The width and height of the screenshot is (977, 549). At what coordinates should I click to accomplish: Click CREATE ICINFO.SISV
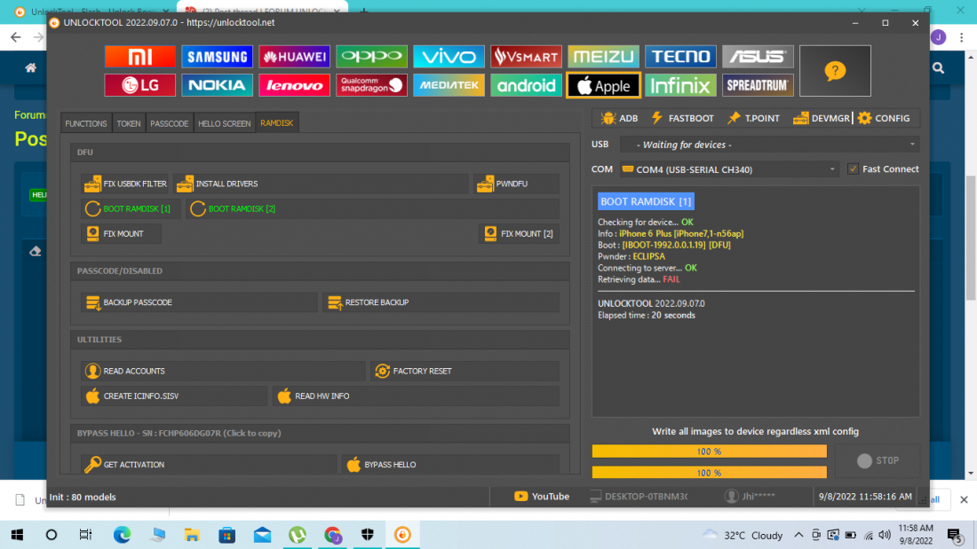(x=174, y=396)
